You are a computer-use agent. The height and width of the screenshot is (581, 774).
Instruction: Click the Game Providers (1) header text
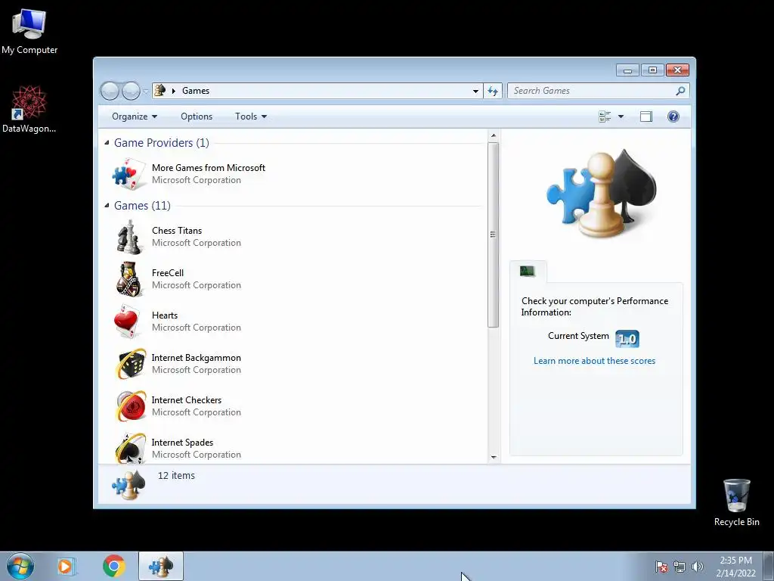(162, 143)
